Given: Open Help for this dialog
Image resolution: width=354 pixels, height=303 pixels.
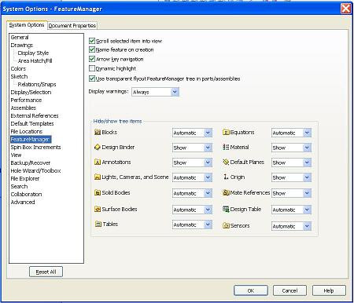Looking at the screenshot, I should pos(329,290).
